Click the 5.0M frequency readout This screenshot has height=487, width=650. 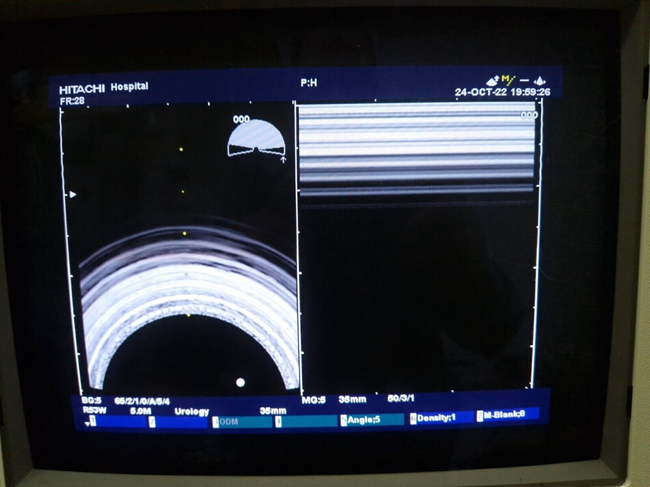click(x=140, y=411)
